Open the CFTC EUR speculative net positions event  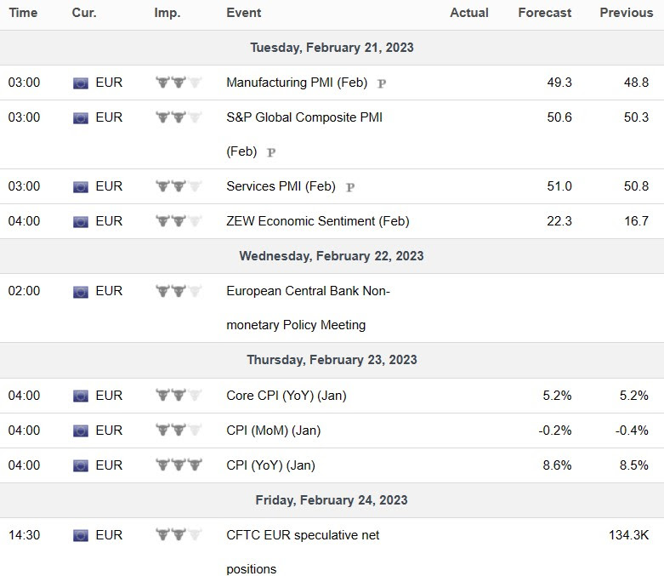point(303,535)
